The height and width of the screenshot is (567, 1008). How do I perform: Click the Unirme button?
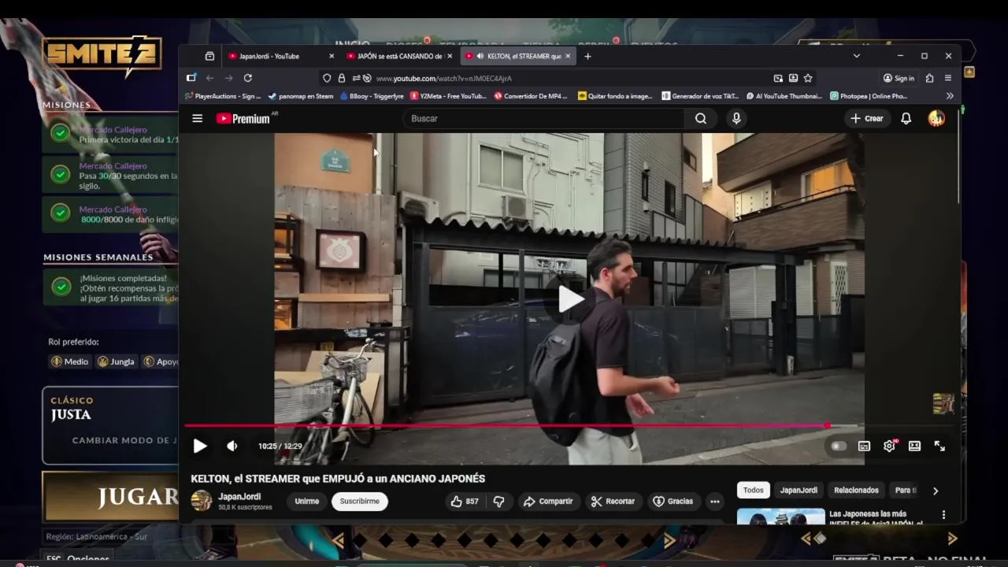pyautogui.click(x=307, y=501)
